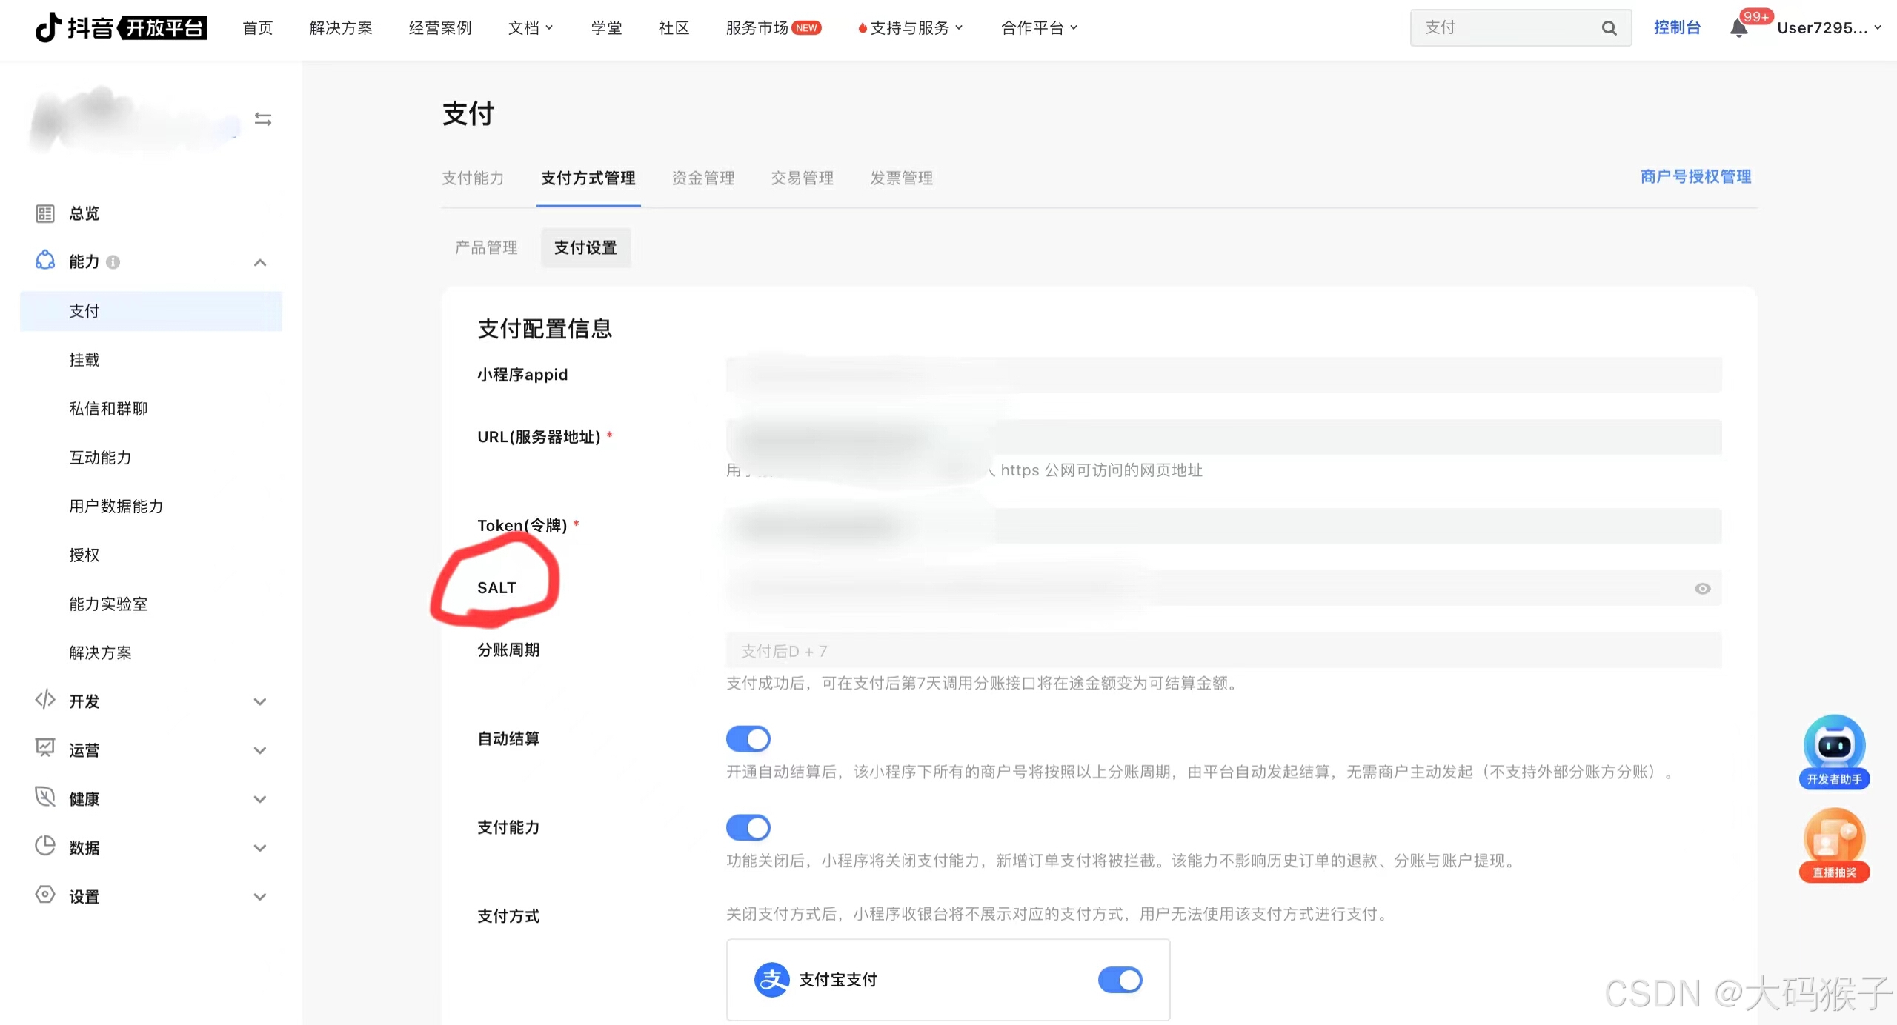This screenshot has width=1897, height=1025.
Task: Open the 文档 dropdown menu
Action: point(530,27)
